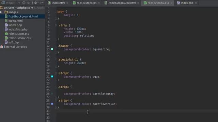Close the index.php tab
The height and width of the screenshot is (122, 218).
point(196,3)
